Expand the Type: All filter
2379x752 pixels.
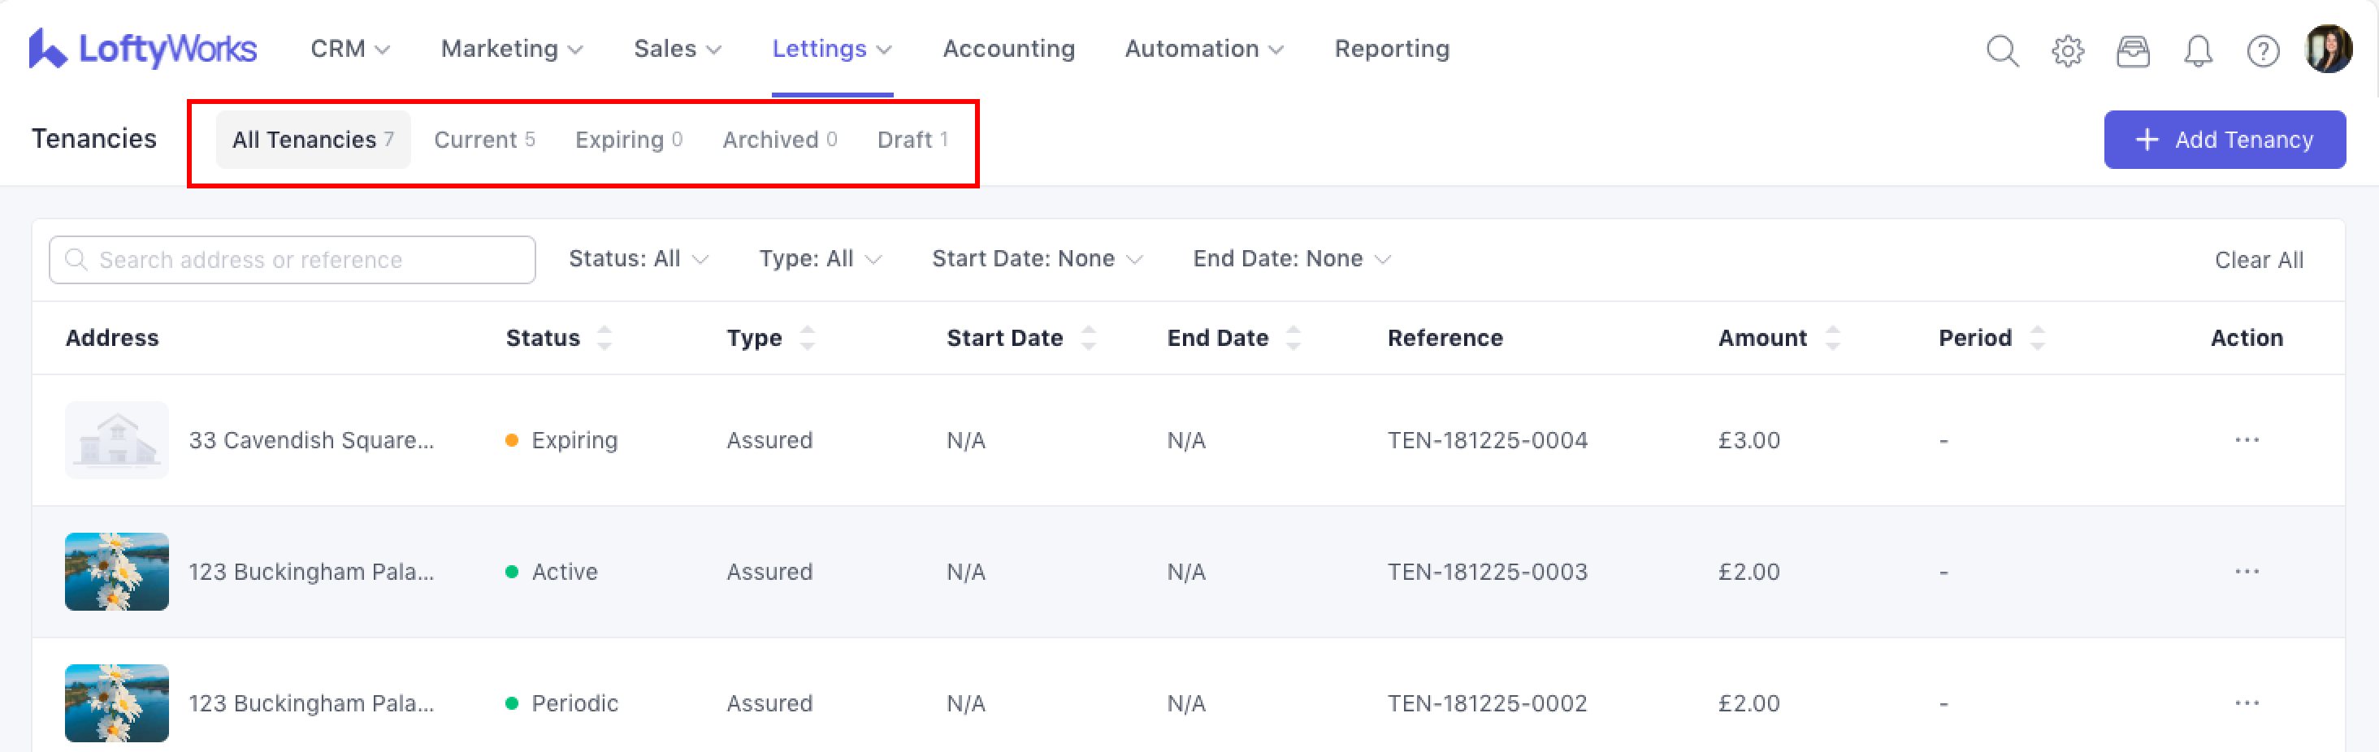[819, 259]
